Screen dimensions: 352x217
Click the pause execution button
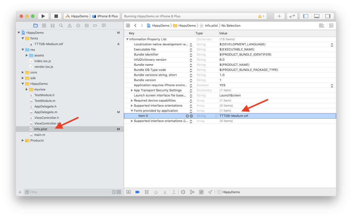click(147, 192)
